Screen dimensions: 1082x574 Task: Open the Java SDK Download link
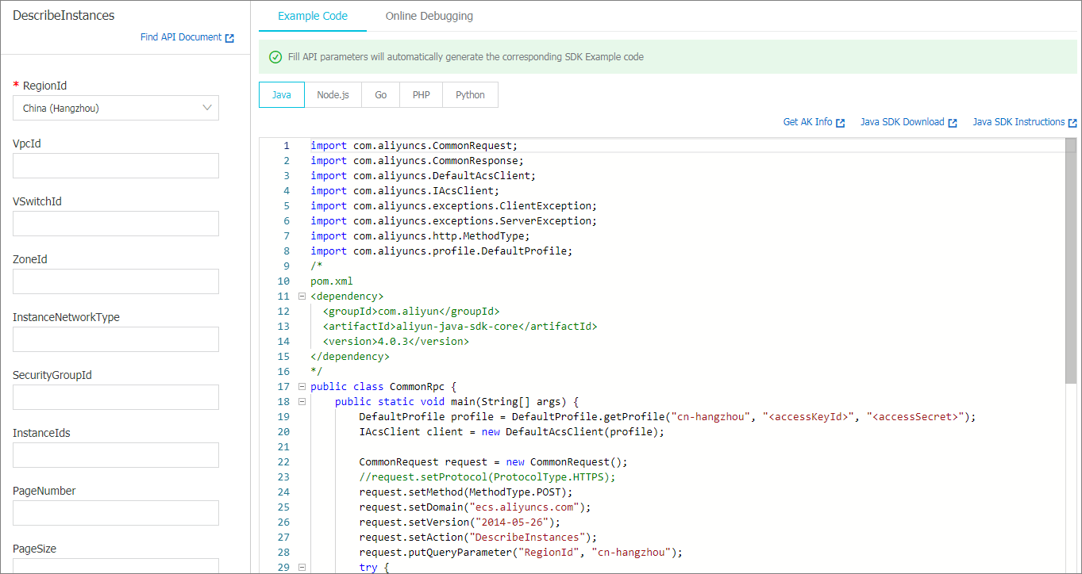point(903,122)
